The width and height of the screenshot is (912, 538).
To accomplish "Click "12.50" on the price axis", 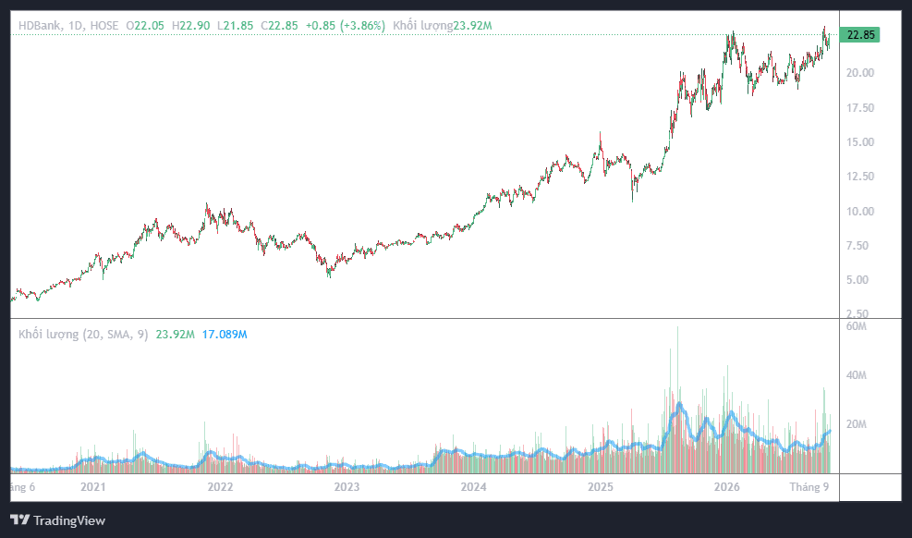I will (860, 177).
